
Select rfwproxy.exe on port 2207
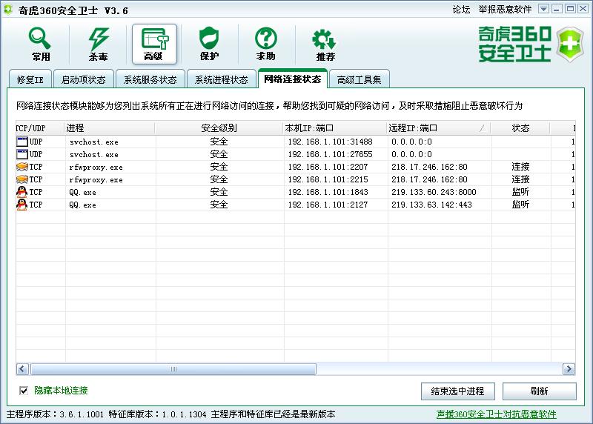(x=295, y=167)
